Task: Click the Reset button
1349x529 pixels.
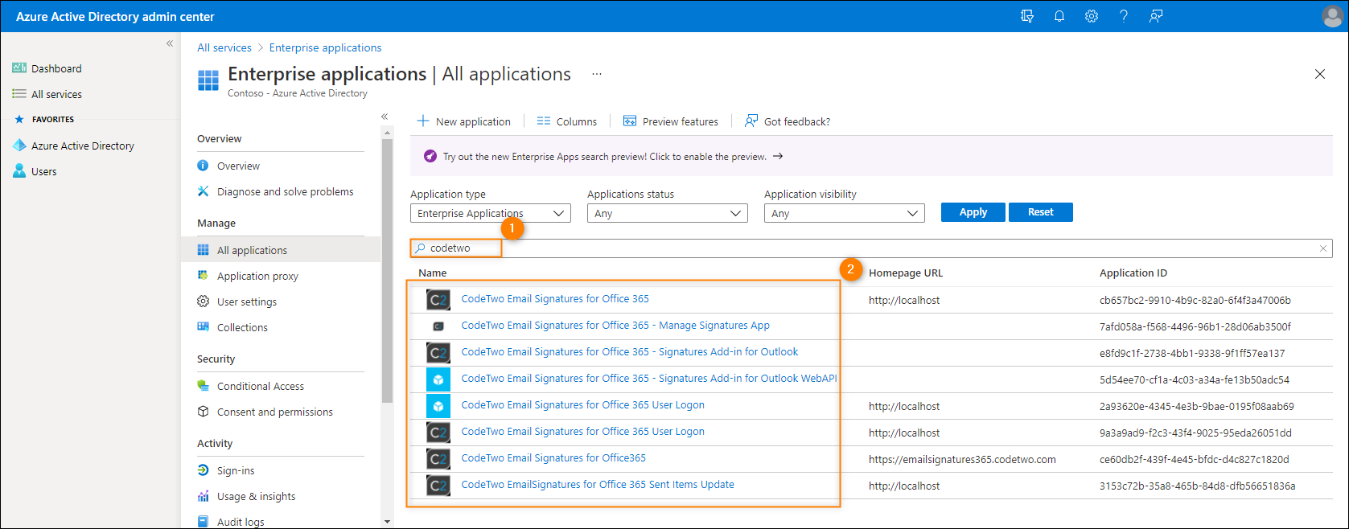Action: [x=1041, y=212]
